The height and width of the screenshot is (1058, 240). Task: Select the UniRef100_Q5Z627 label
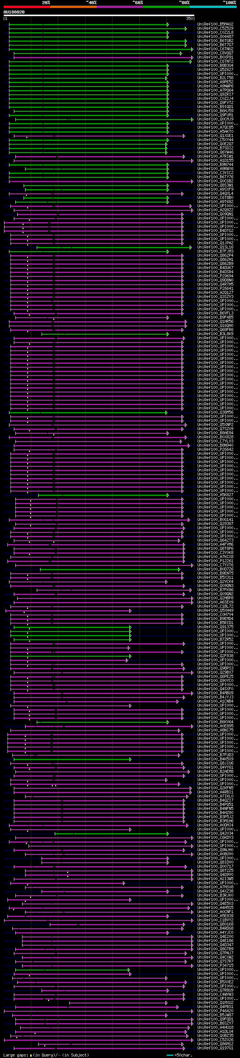[215, 69]
